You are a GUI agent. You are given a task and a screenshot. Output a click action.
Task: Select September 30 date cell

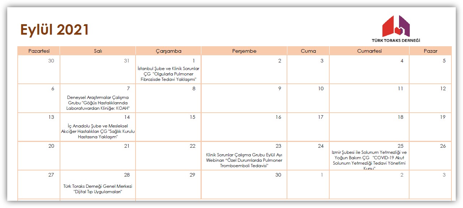coord(244,184)
